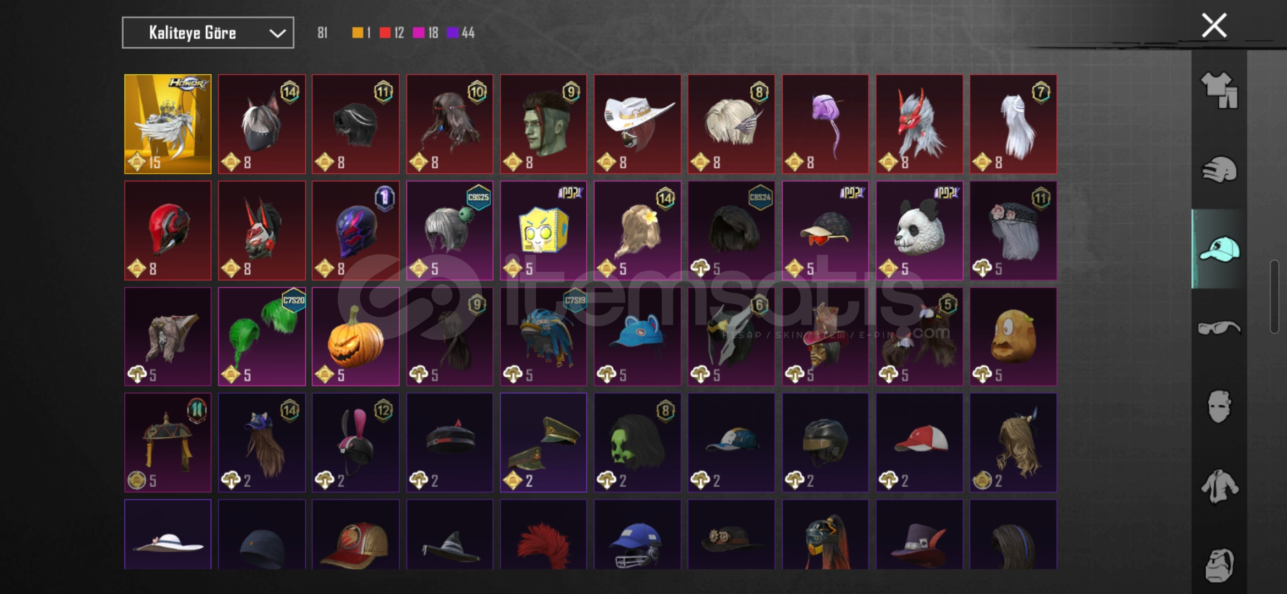Filter by pink quality swatch

tap(419, 33)
